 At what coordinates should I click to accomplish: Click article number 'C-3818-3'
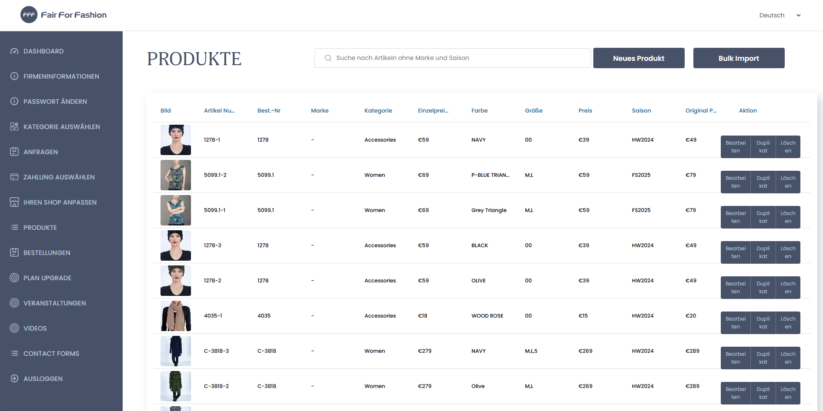[x=216, y=351]
